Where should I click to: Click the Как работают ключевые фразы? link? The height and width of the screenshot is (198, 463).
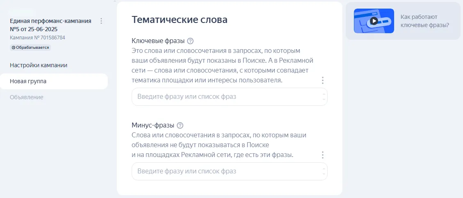(x=425, y=21)
